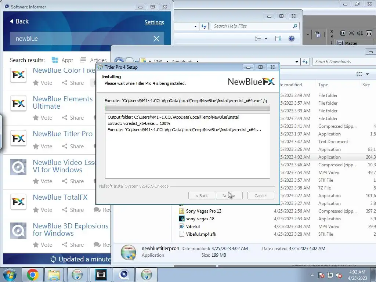Open Downloads address bar dropdown arrow
This screenshot has height=282, width=376.
[297, 62]
